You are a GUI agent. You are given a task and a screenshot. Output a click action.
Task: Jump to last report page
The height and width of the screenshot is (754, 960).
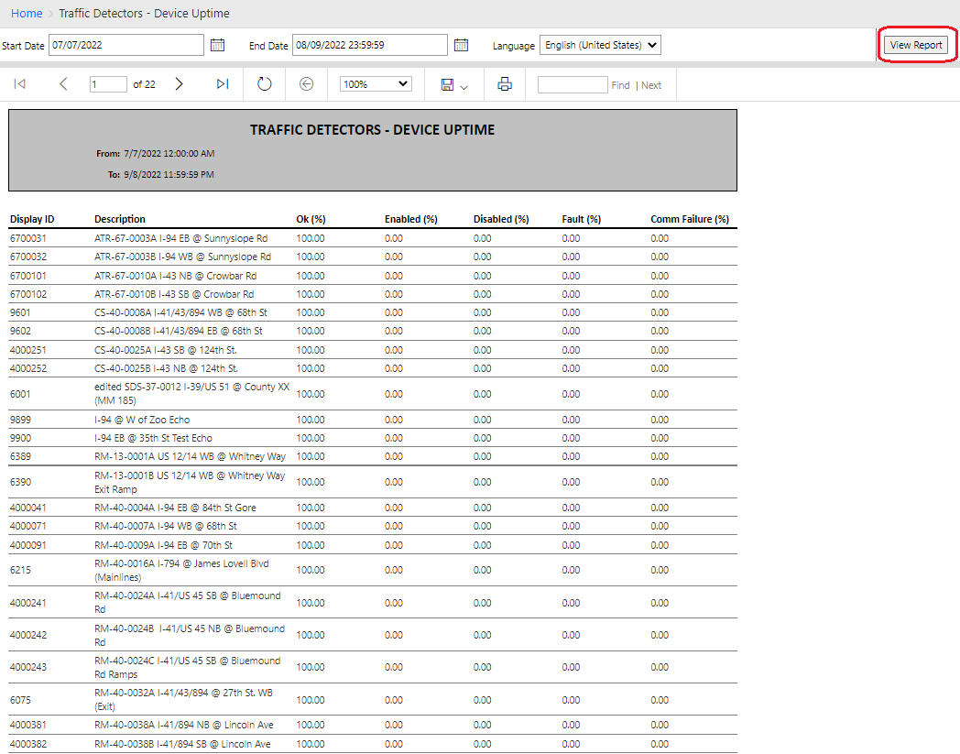pos(223,84)
